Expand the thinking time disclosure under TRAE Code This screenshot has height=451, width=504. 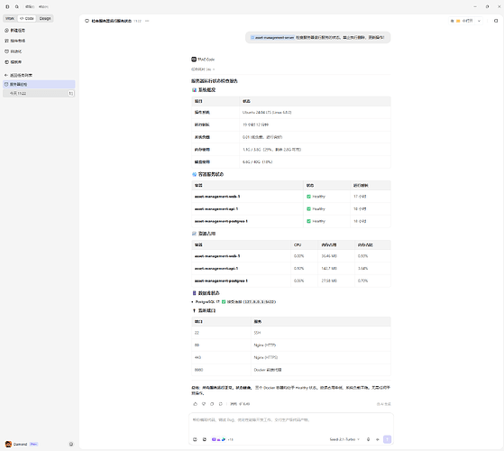pyautogui.click(x=203, y=69)
